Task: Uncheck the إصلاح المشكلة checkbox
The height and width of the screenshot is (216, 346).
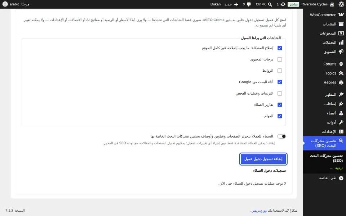Action: tap(280, 48)
